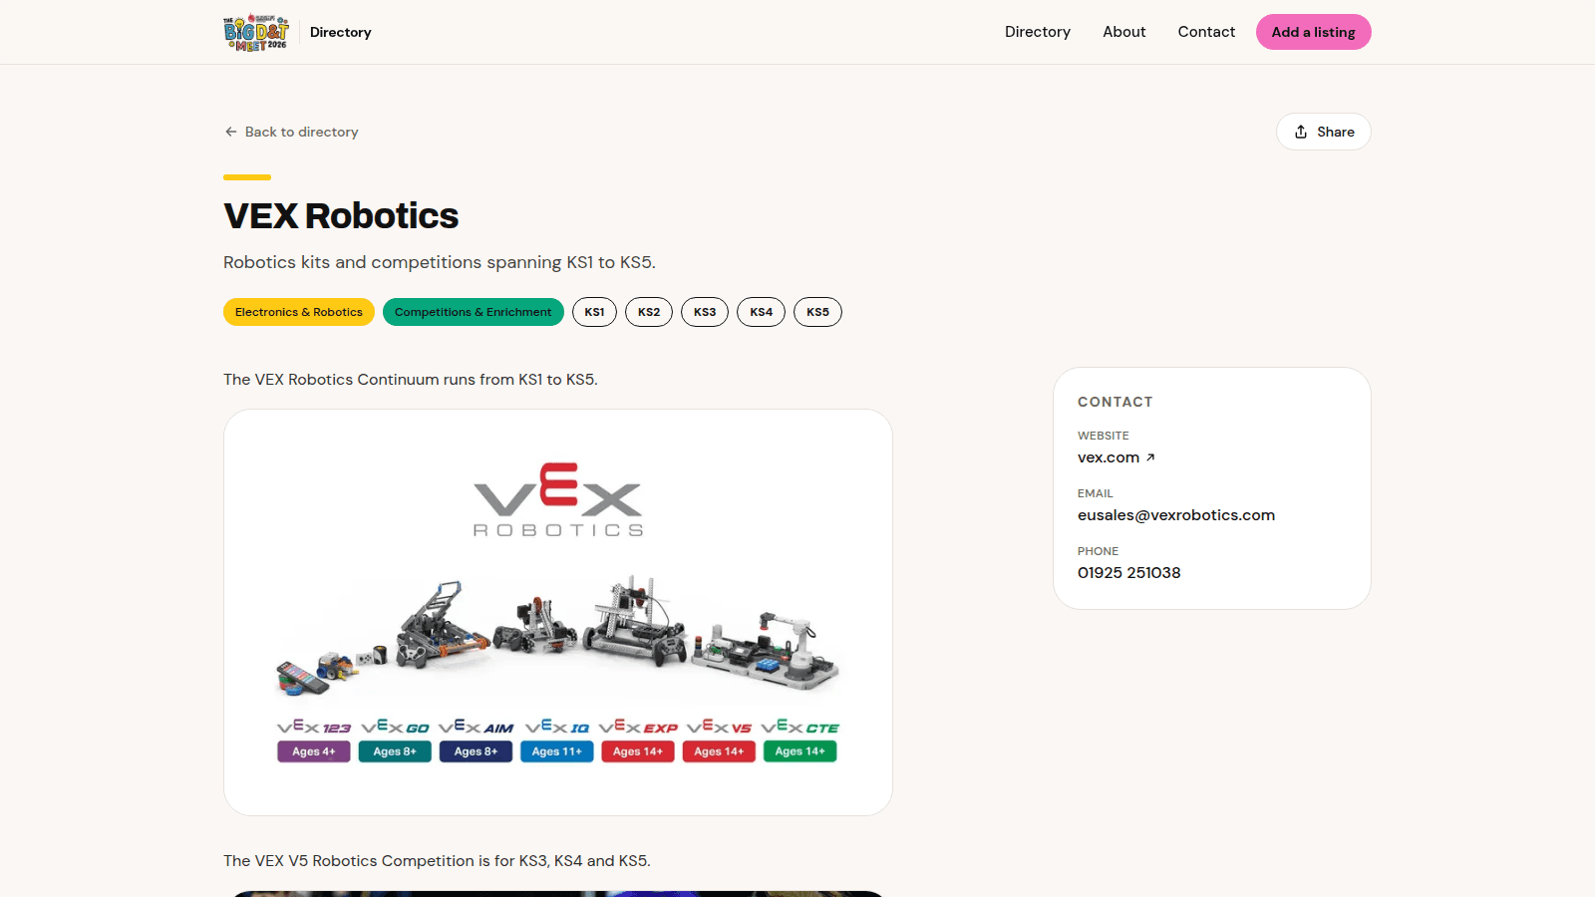
Task: Open the Directory site title link
Action: point(341,32)
